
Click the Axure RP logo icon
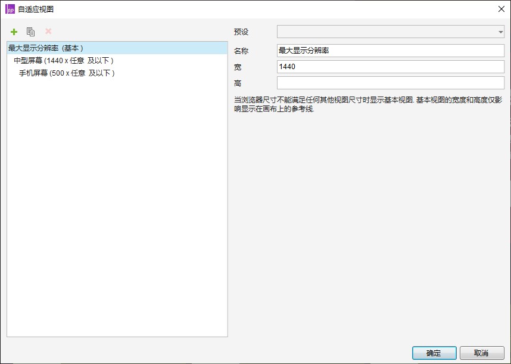(10, 9)
